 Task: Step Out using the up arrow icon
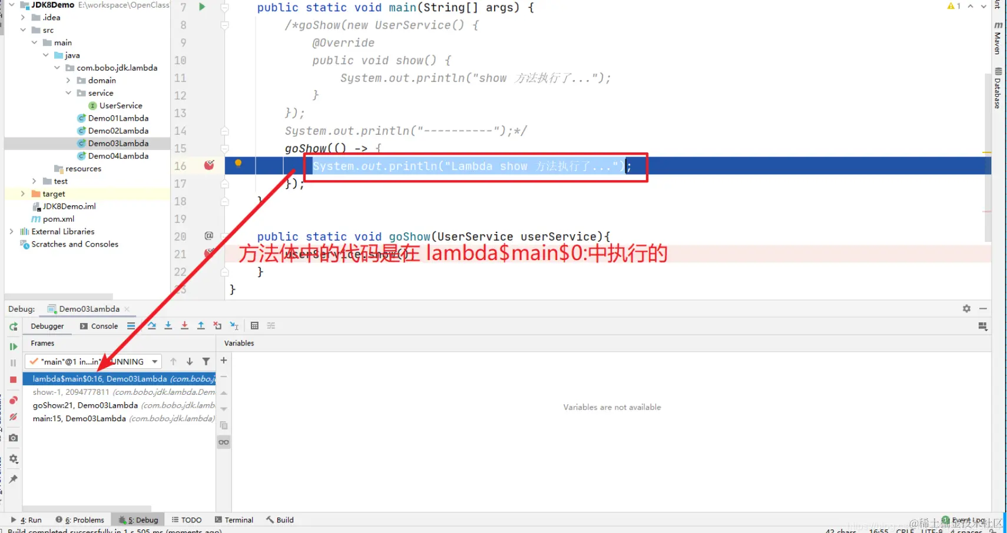201,326
